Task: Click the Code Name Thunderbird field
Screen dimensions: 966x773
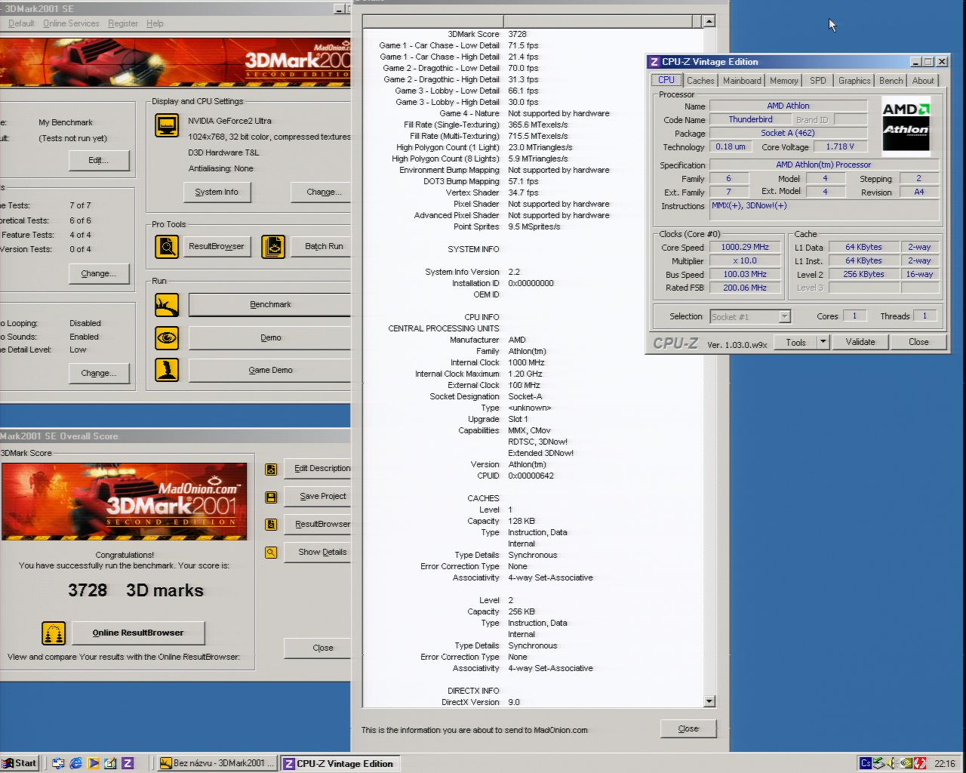Action: click(x=750, y=119)
